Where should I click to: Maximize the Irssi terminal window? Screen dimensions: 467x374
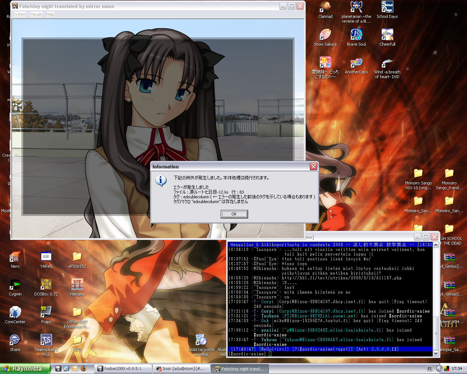(x=426, y=237)
